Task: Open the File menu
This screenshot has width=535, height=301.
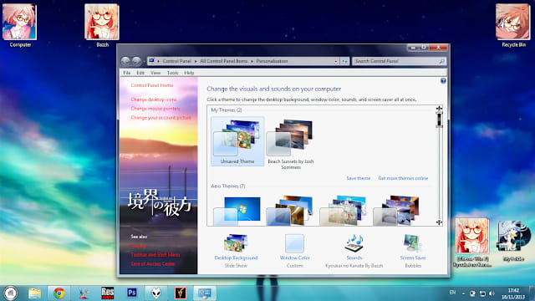Action: [126, 73]
